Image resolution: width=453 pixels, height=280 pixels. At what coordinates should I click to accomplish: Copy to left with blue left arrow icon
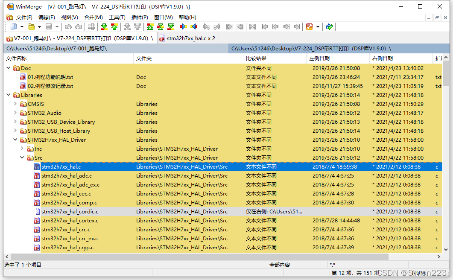coord(194,27)
